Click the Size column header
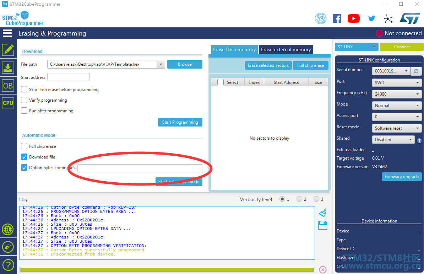The height and width of the screenshot is (274, 424). pyautogui.click(x=318, y=82)
